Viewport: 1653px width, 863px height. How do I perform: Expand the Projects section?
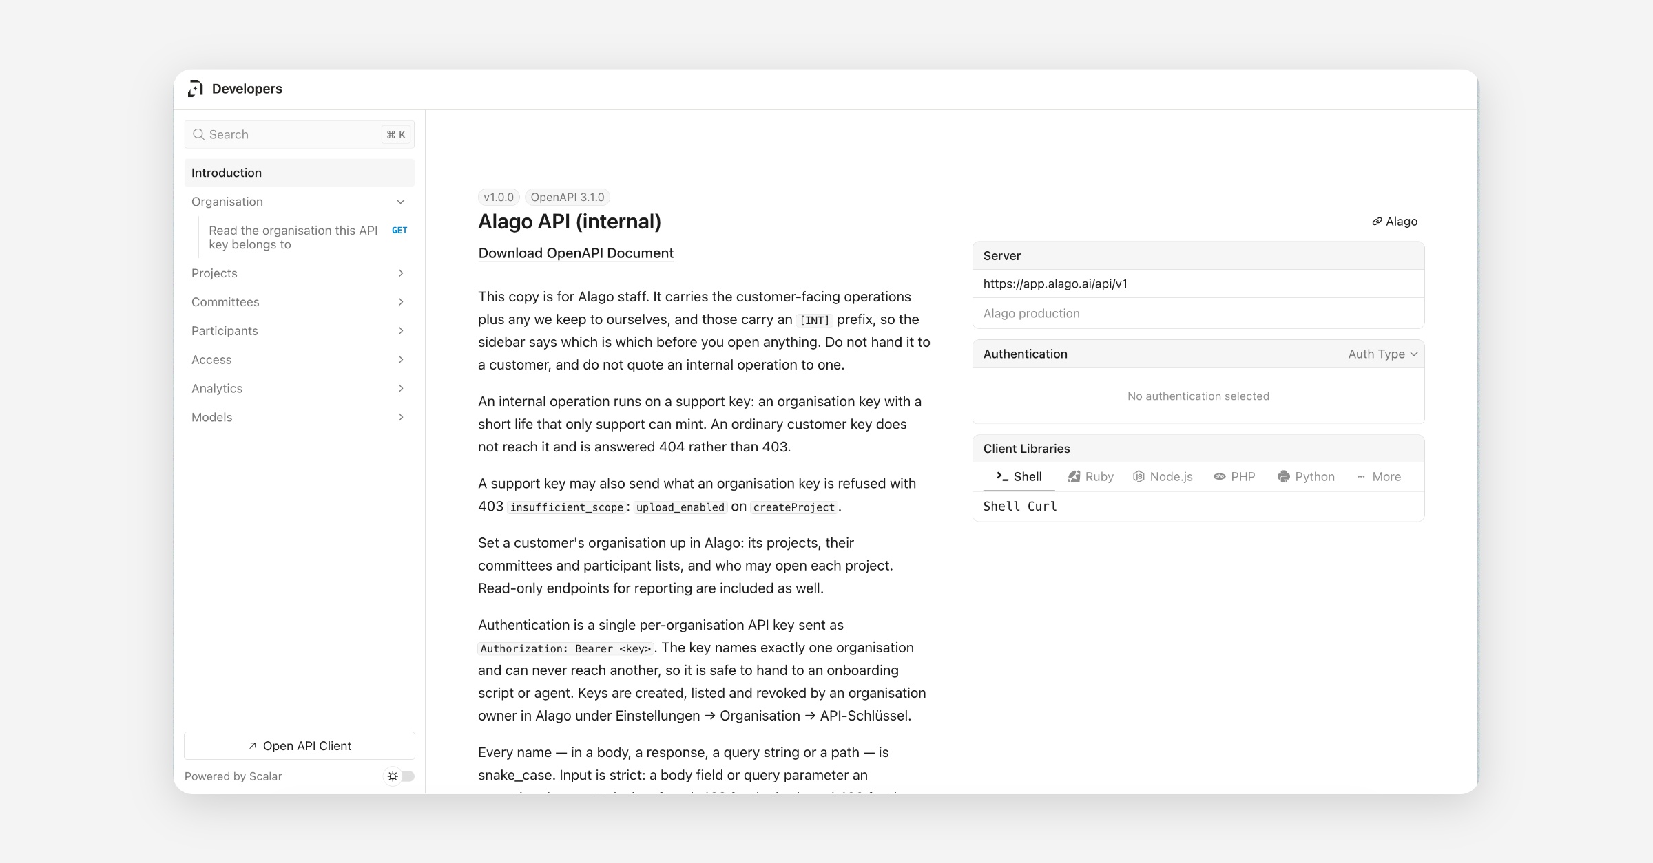coord(299,273)
